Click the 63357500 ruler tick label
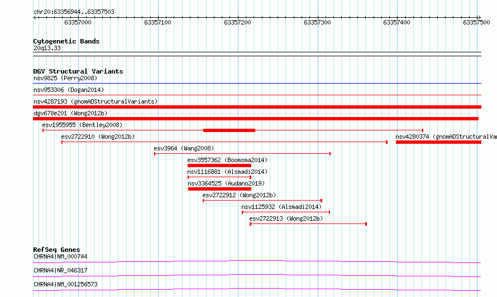Screen dimensions: 497x297 pyautogui.click(x=476, y=22)
